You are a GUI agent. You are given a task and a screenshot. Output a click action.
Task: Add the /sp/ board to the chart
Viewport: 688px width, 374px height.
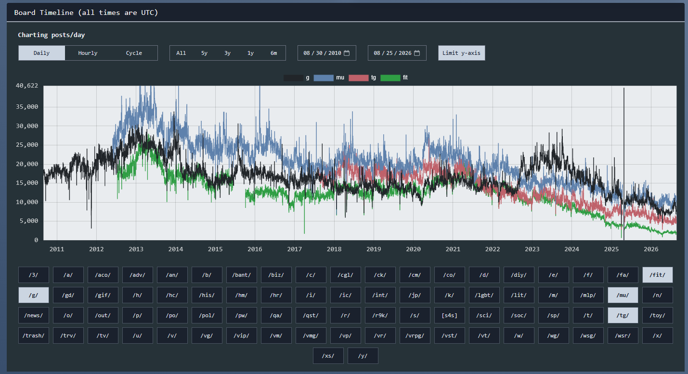553,315
